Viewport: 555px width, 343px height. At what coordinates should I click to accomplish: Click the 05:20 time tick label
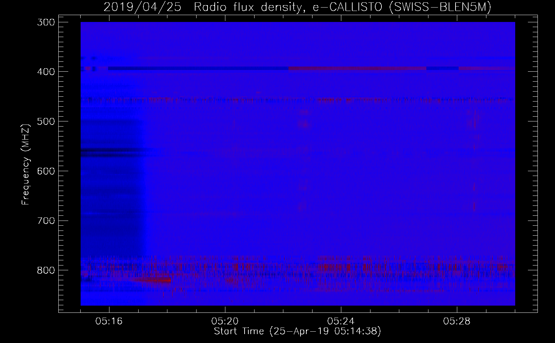coord(225,321)
